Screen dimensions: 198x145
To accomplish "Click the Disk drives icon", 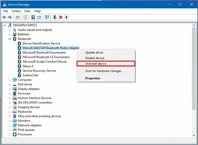I will pyautogui.click(x=15, y=85).
